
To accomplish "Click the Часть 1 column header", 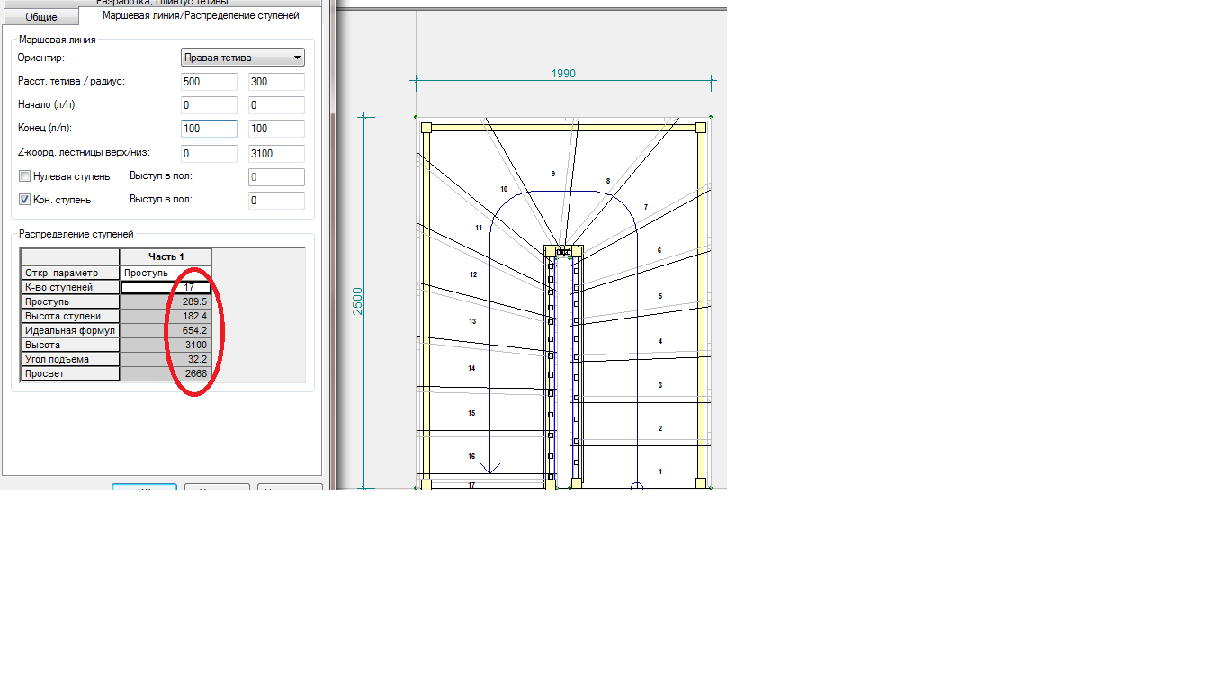I will [x=166, y=257].
